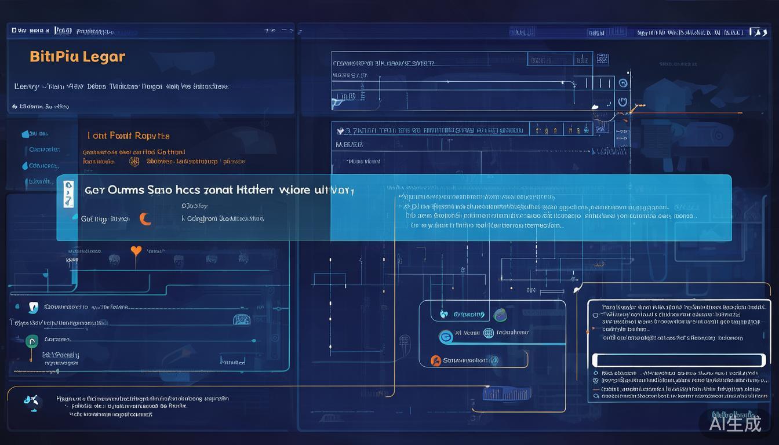779x445 pixels.
Task: Click the green-blue sphere icon in small card
Action: (x=500, y=315)
